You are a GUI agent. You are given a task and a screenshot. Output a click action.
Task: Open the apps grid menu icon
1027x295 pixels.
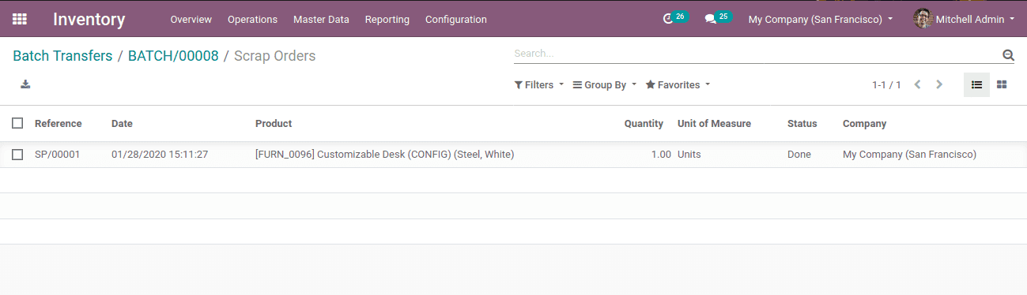[x=20, y=19]
